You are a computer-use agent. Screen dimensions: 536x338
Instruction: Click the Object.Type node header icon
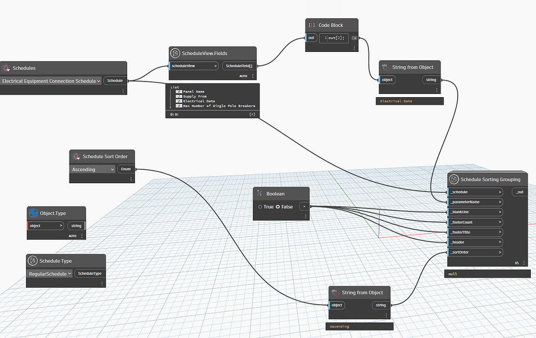(33, 212)
